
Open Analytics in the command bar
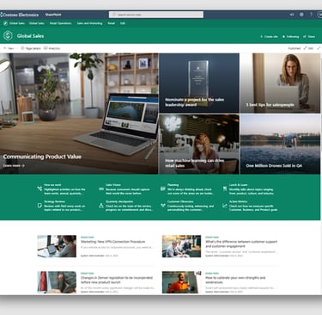52,48
